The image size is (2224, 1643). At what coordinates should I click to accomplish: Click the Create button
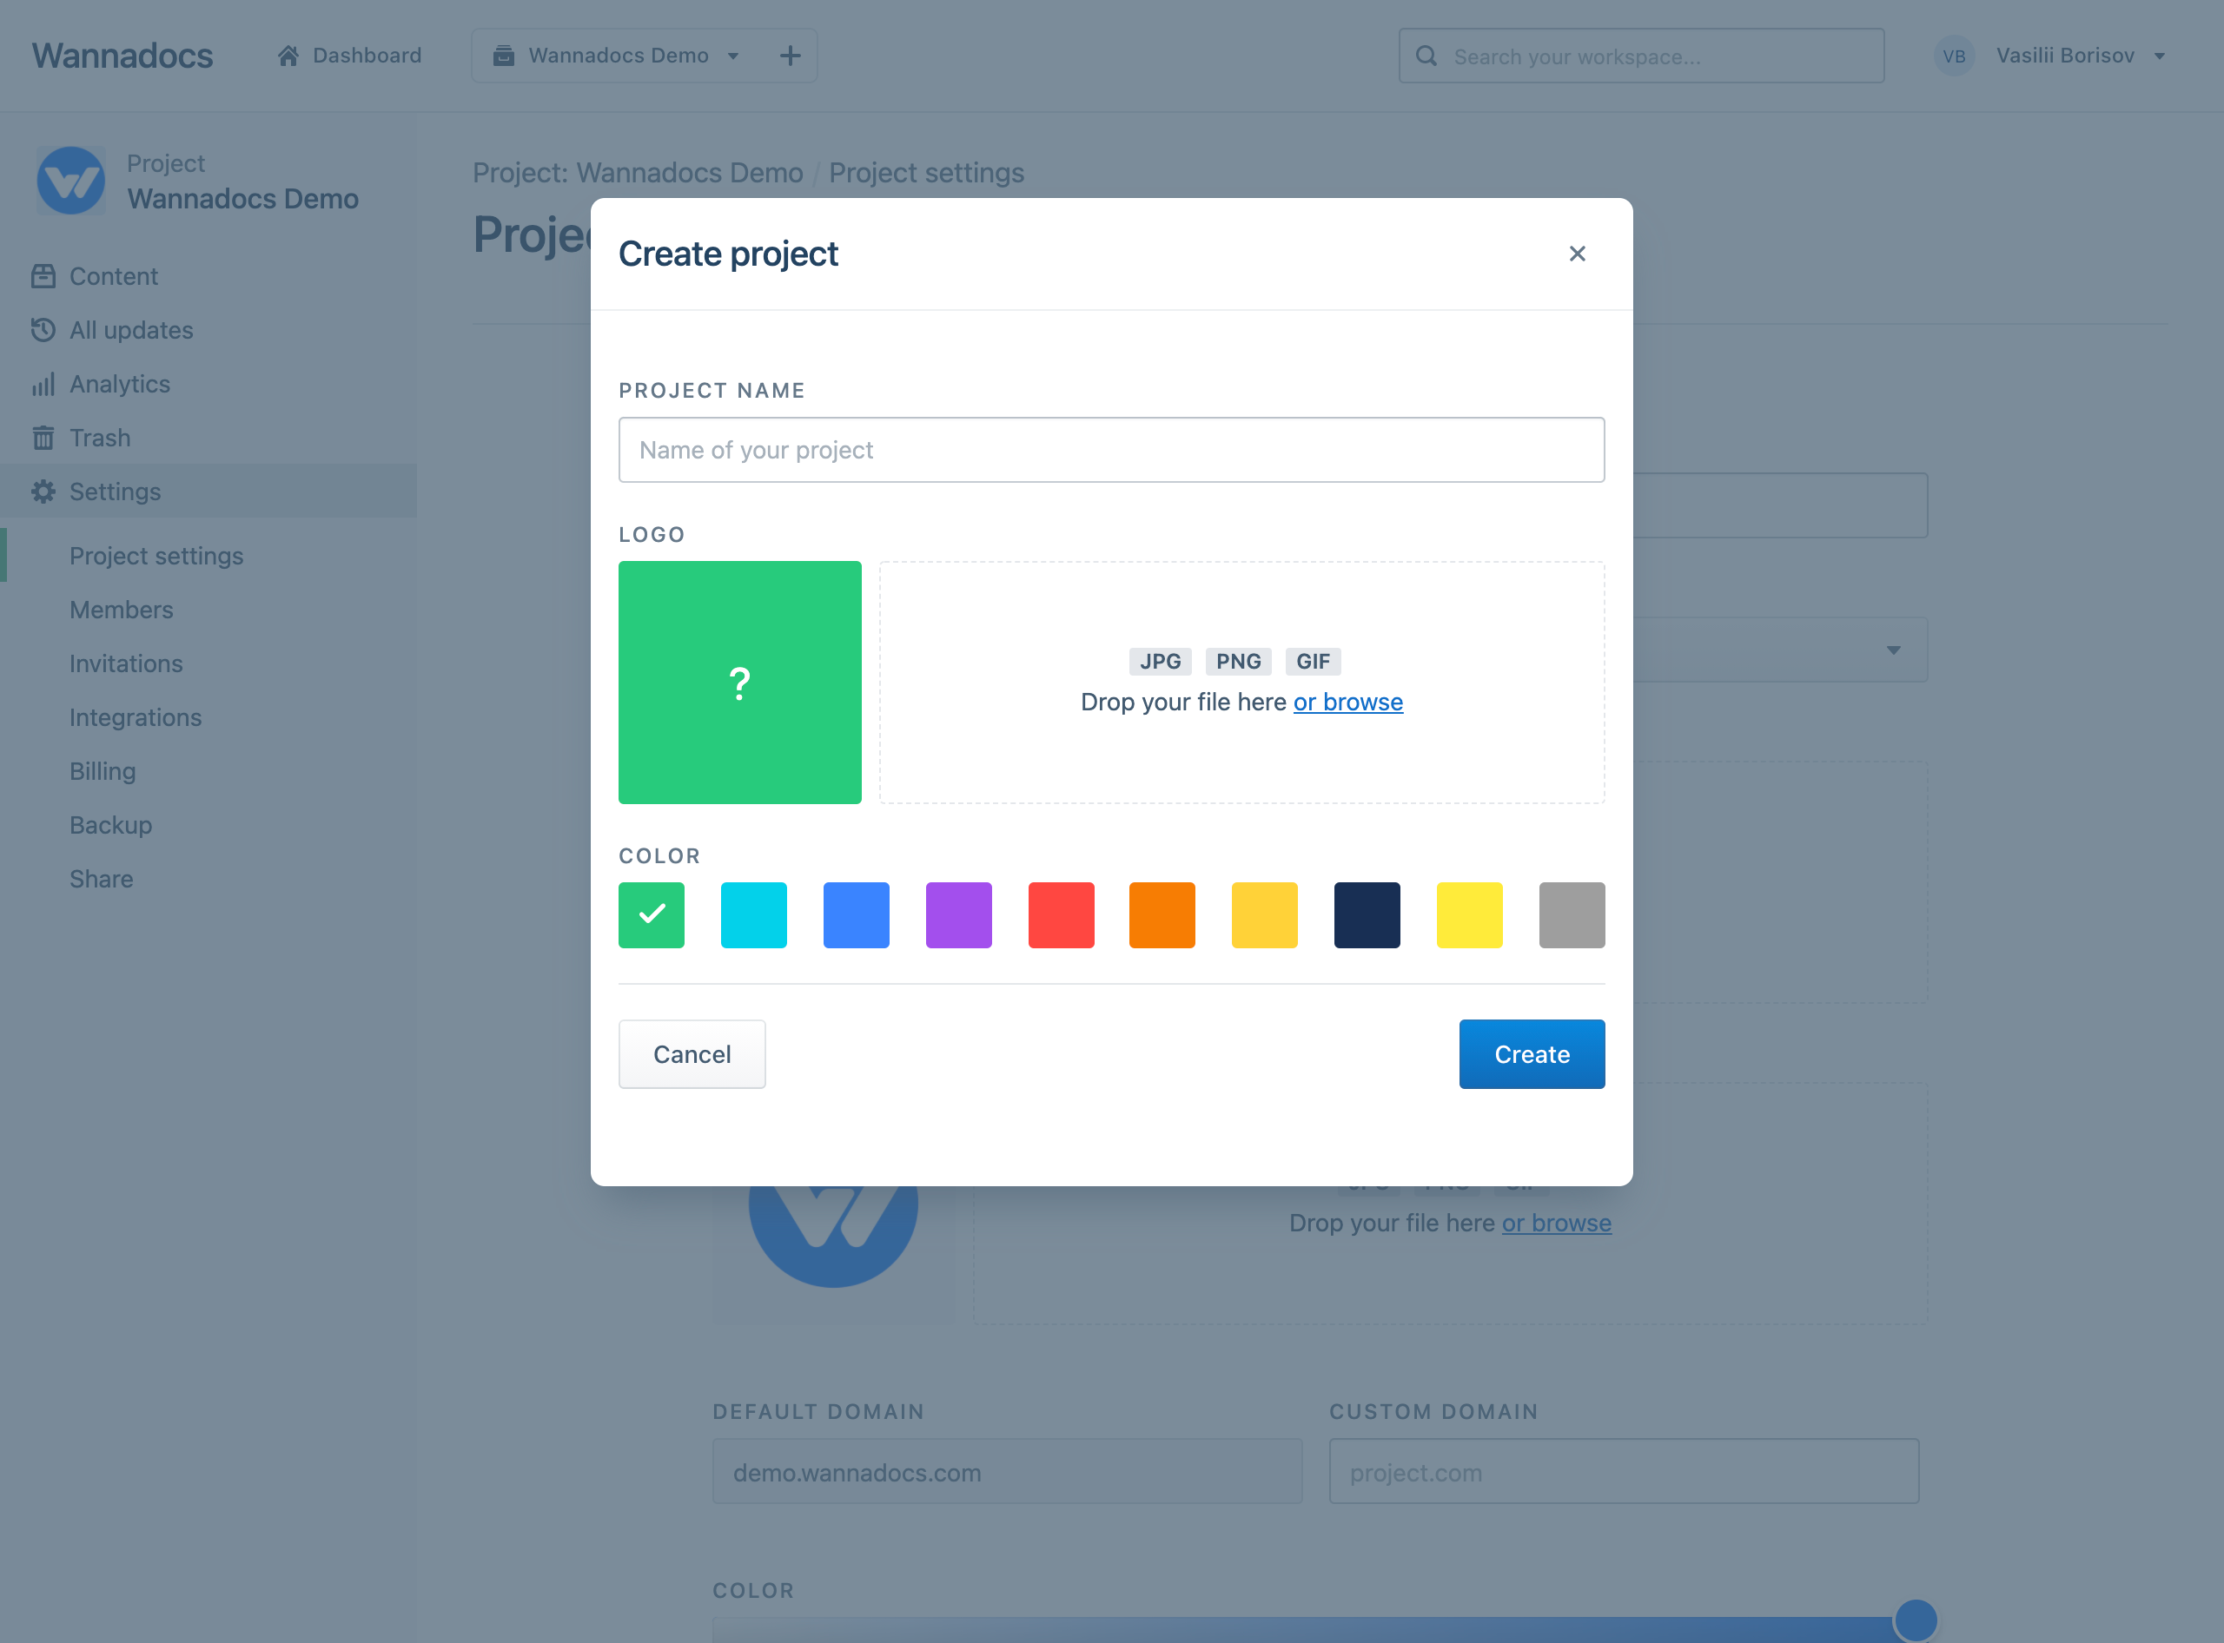[1532, 1054]
